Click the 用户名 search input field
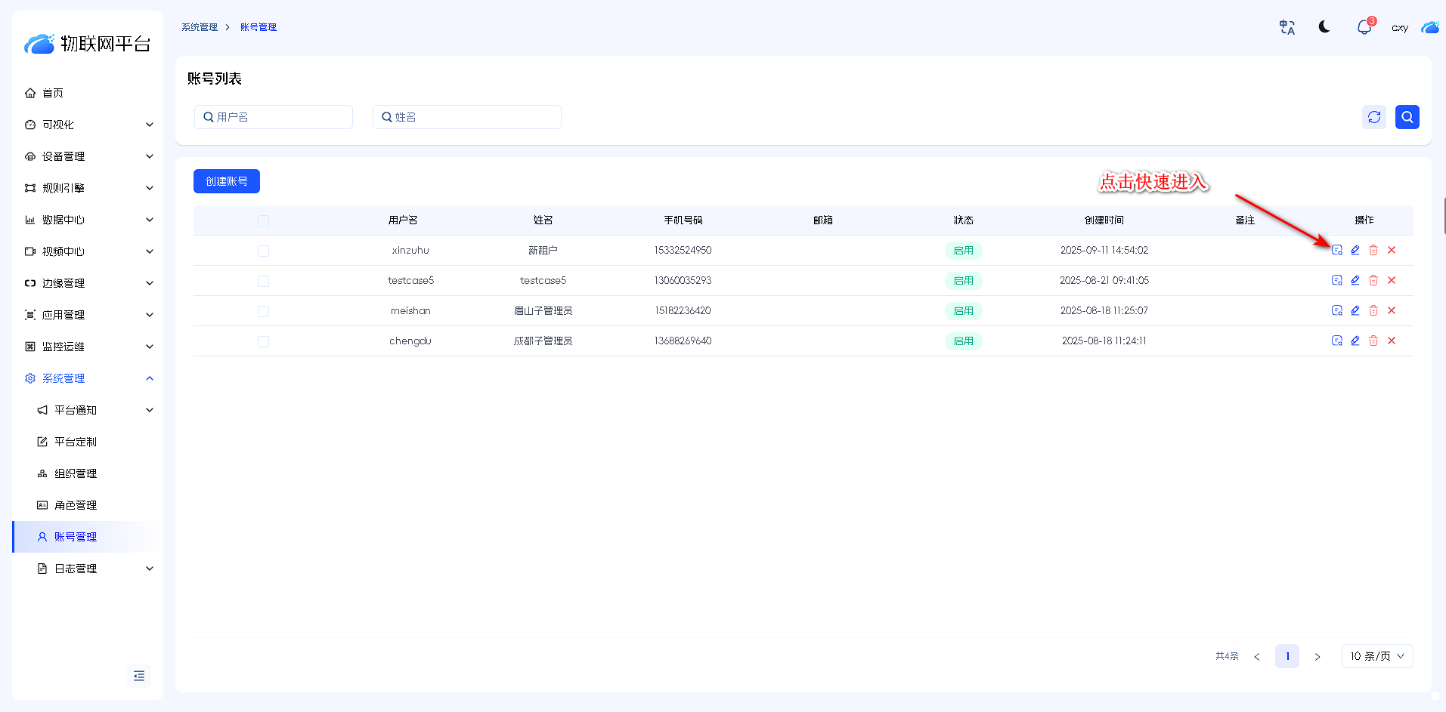 [x=274, y=117]
